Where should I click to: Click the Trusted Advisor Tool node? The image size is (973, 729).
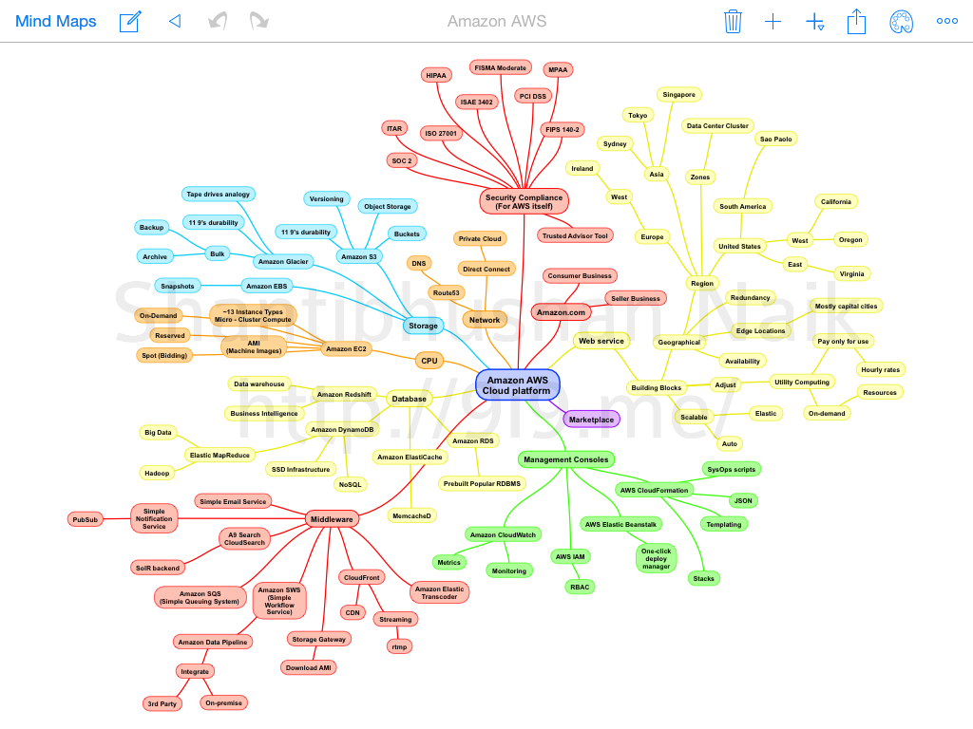575,235
